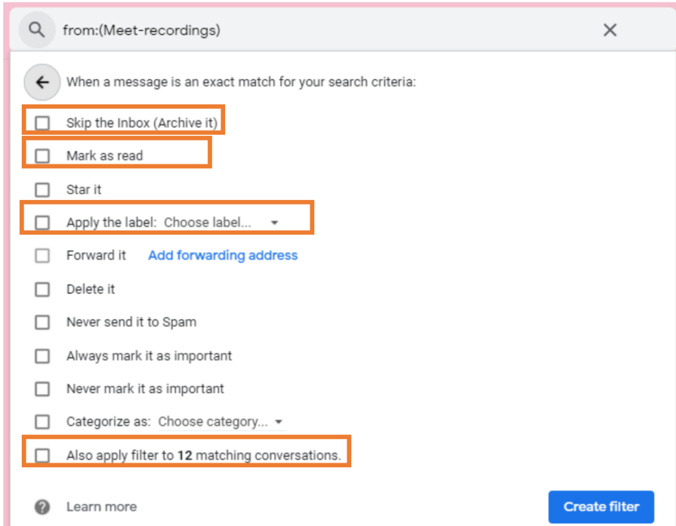This screenshot has height=526, width=676.
Task: Click the back arrow to return to search criteria
Action: click(x=42, y=82)
